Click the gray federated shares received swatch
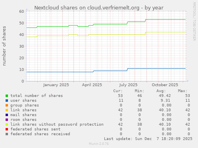The width and height of the screenshot is (198, 148). [7, 134]
